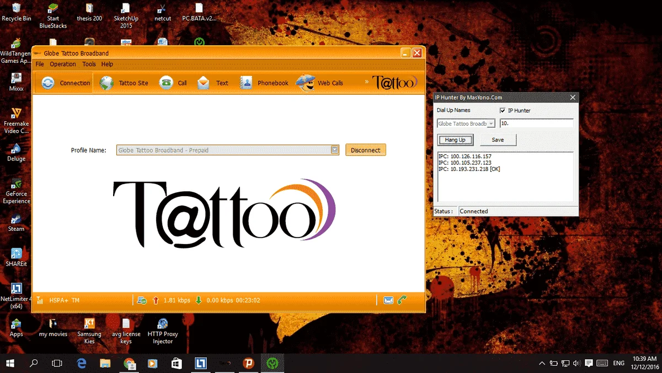
Task: Show hidden system tray icons
Action: coord(542,363)
